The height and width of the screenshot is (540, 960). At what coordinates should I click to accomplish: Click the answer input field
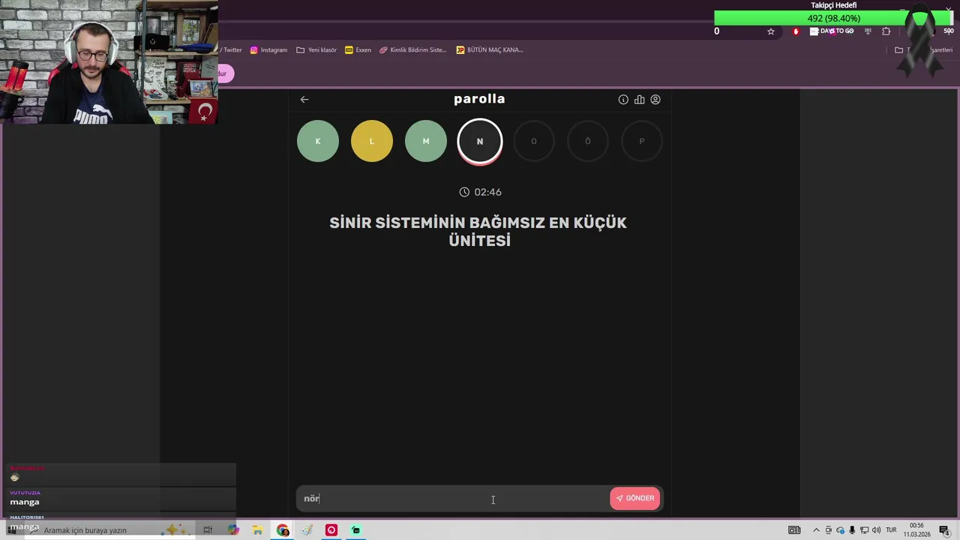(452, 498)
